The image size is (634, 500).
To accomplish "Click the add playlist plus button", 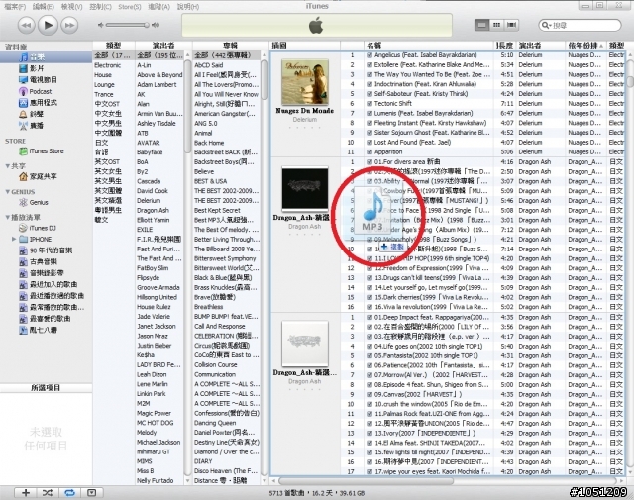I will [x=26, y=493].
